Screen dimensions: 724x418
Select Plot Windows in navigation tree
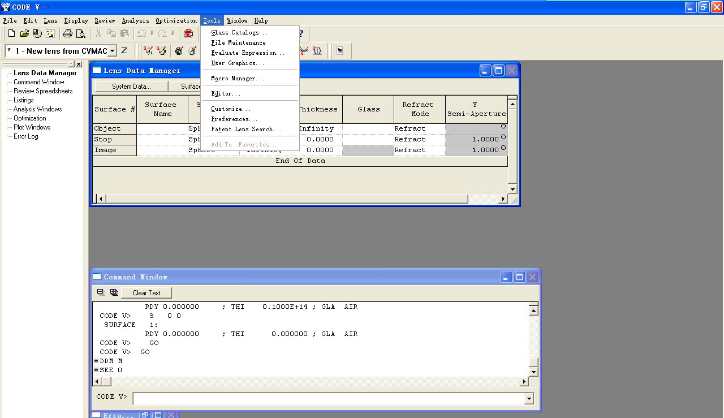click(x=32, y=127)
